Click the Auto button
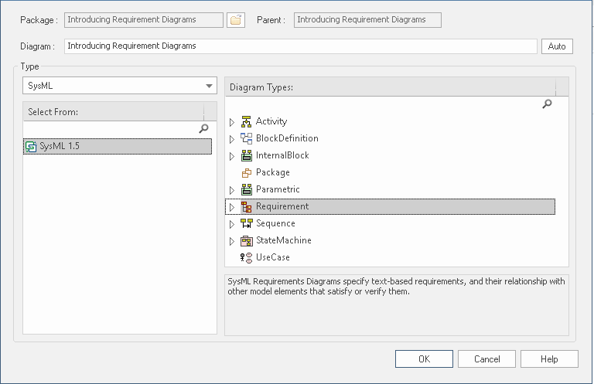Viewport: 594px width, 384px height. point(557,46)
